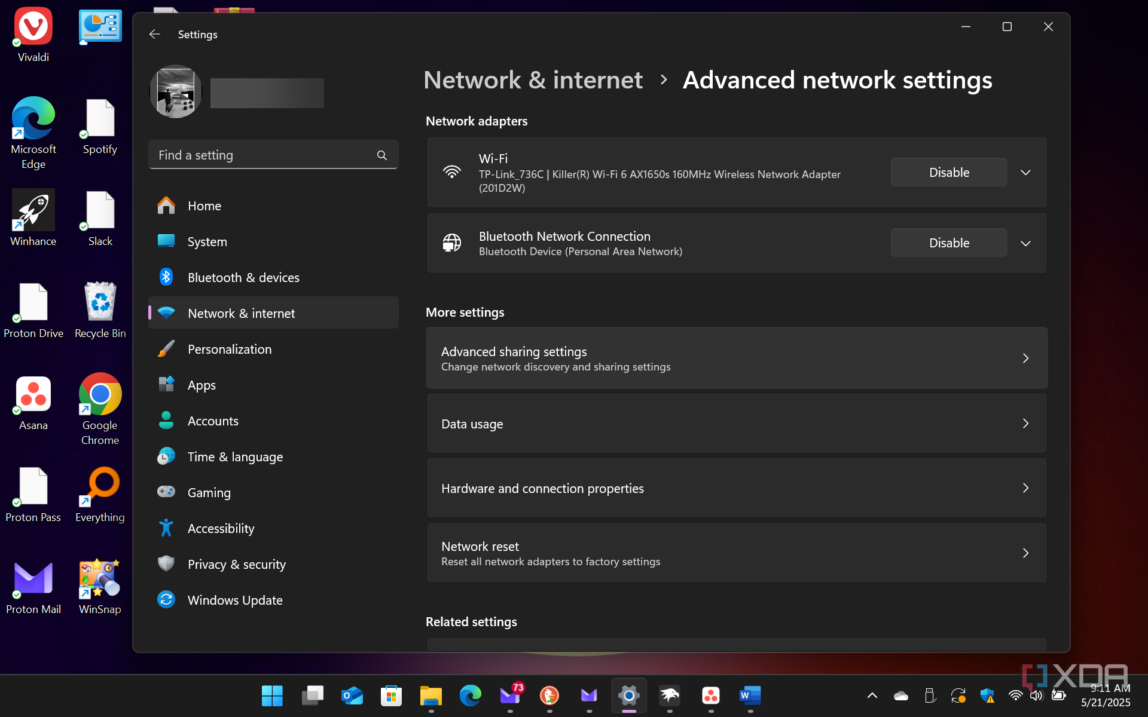The width and height of the screenshot is (1148, 717).
Task: Click Network & internet breadcrumb link
Action: 533,80
